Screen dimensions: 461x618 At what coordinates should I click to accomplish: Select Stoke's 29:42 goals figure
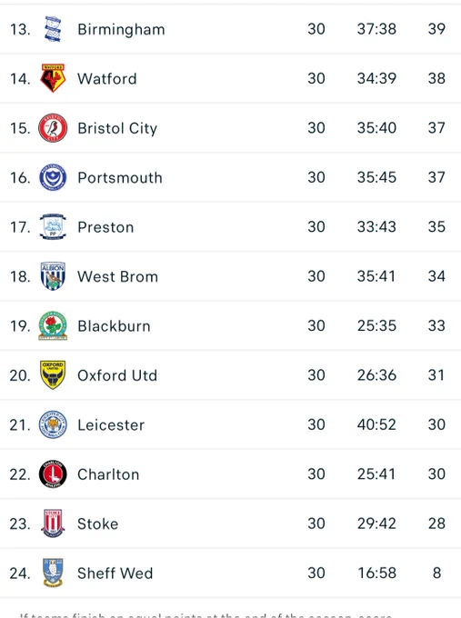tap(376, 523)
